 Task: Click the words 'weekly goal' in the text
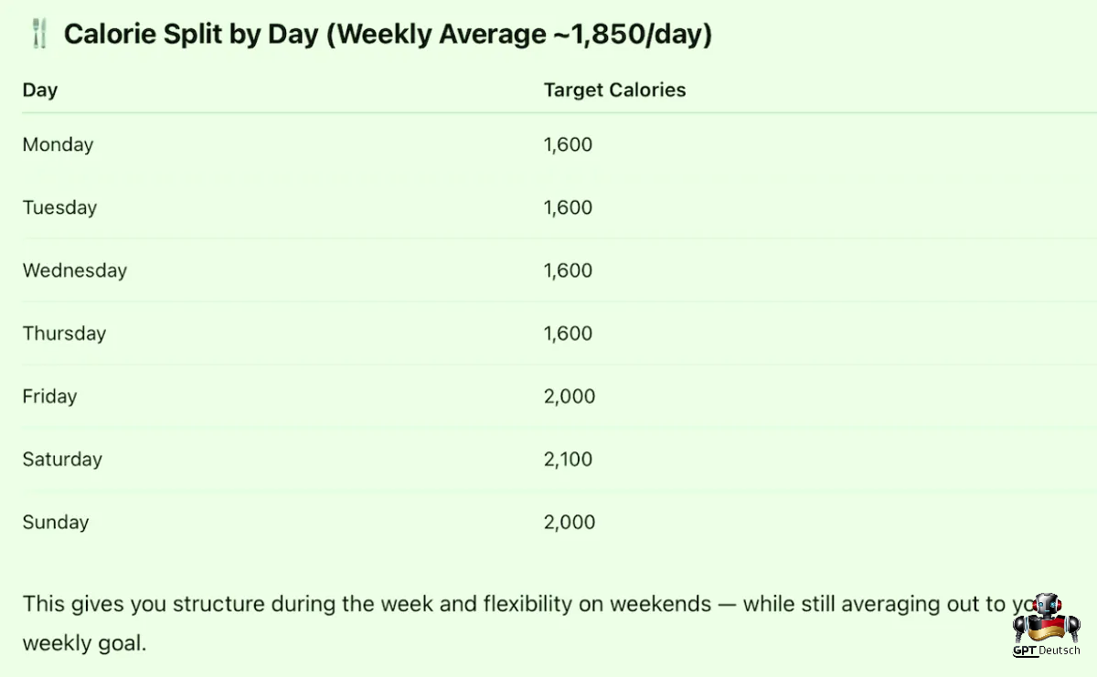click(84, 643)
